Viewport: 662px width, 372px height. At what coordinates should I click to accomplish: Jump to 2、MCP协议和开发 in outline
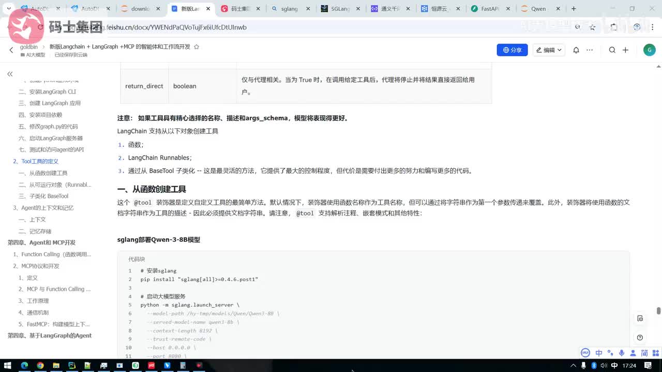36,266
